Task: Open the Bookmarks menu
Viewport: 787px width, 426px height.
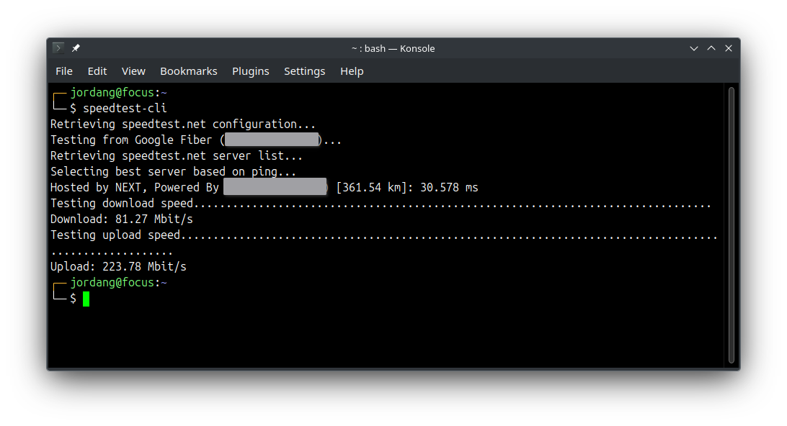Action: point(189,71)
